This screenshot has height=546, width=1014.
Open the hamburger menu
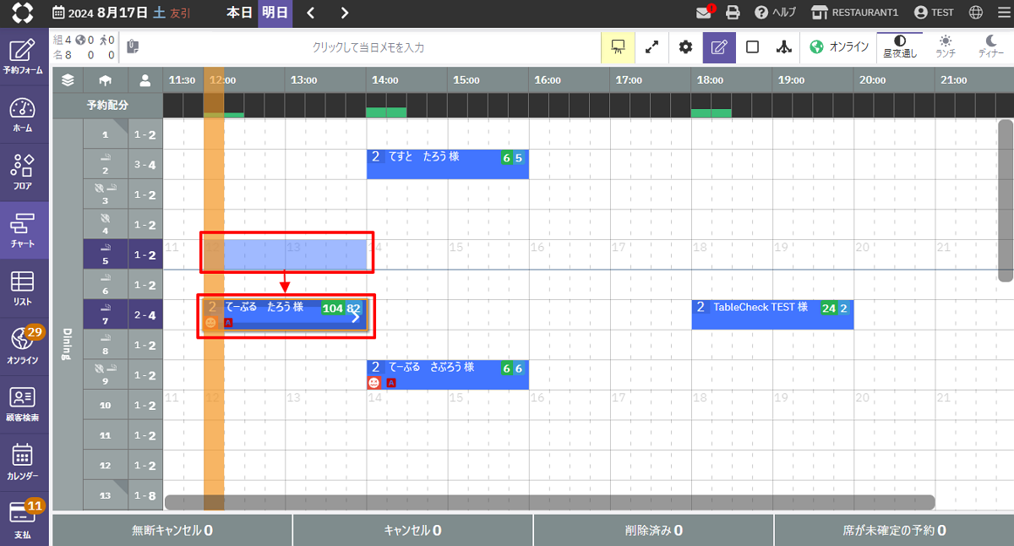1003,13
